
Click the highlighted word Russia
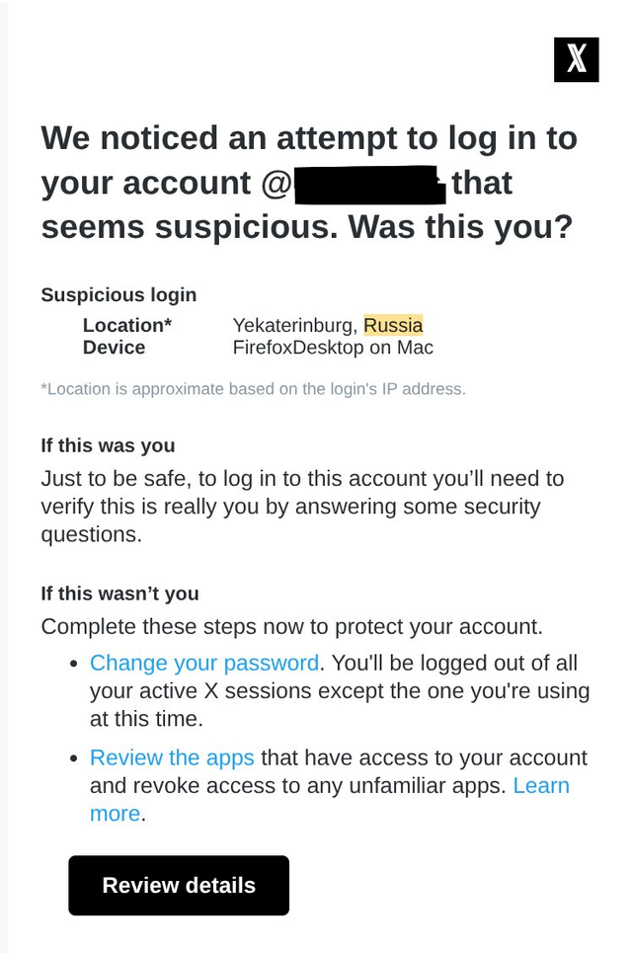(393, 325)
